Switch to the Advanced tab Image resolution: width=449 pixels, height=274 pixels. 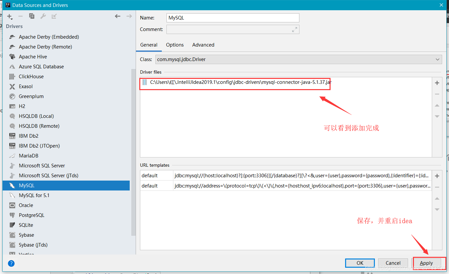point(203,45)
